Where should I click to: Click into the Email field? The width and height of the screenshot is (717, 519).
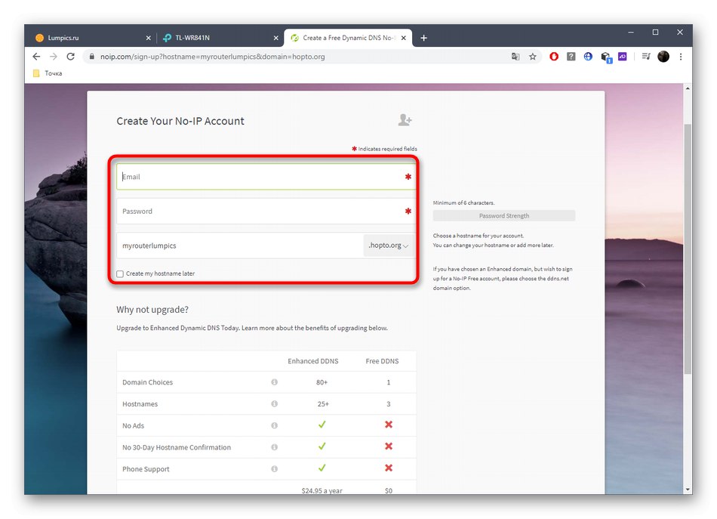(266, 177)
